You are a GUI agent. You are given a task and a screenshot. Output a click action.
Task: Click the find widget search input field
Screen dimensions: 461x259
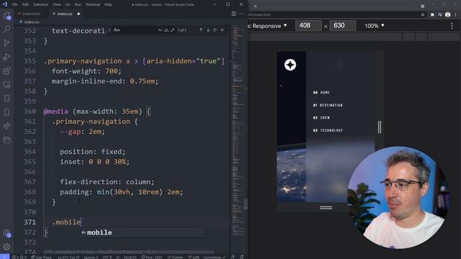tap(135, 30)
